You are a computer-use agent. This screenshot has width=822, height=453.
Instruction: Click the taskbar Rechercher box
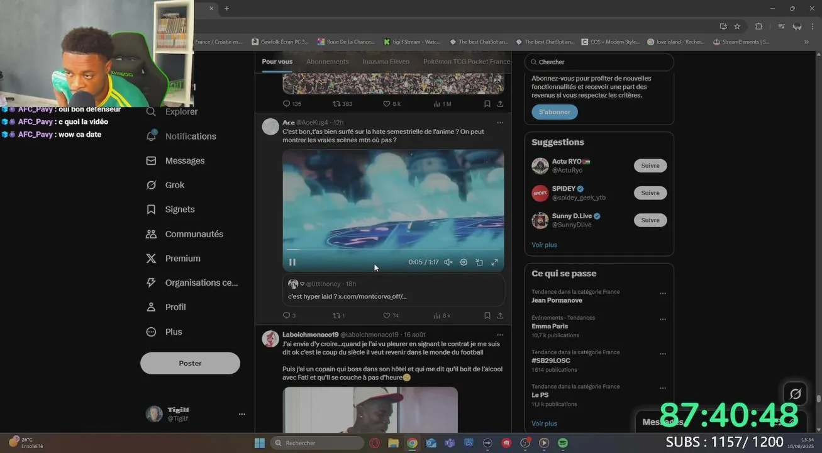316,443
